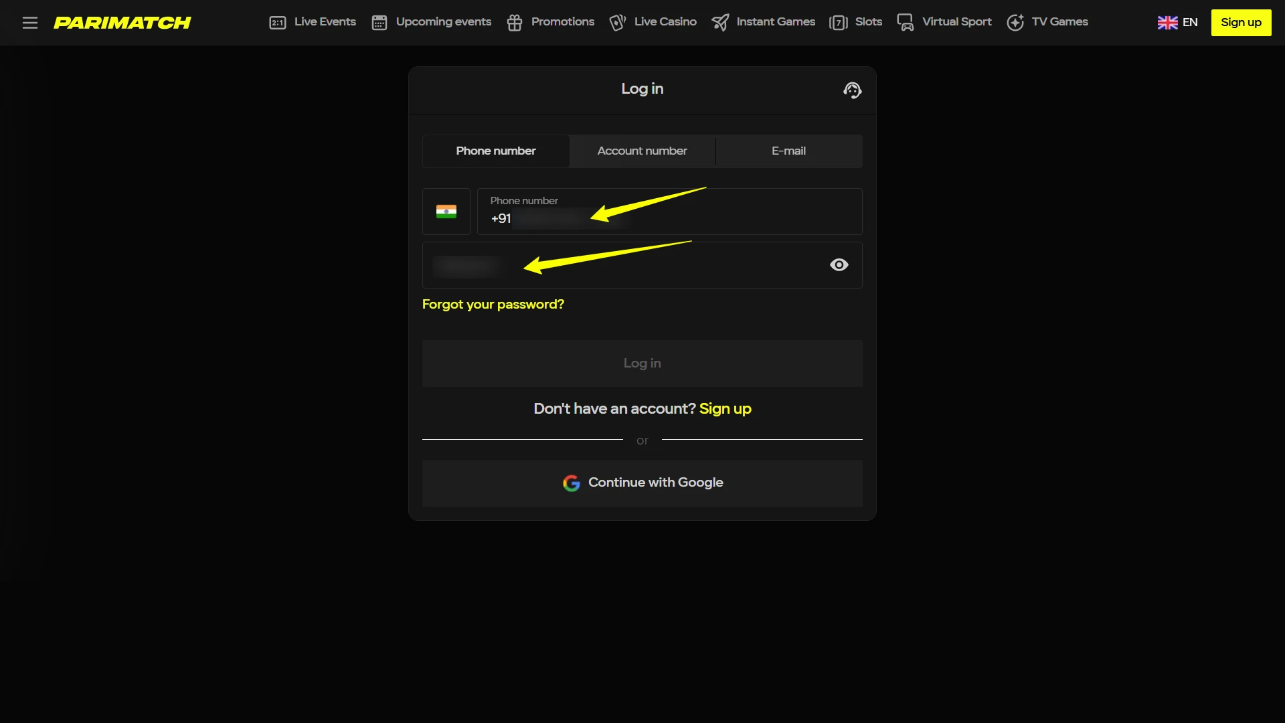
Task: Switch to the E-mail tab
Action: [788, 151]
